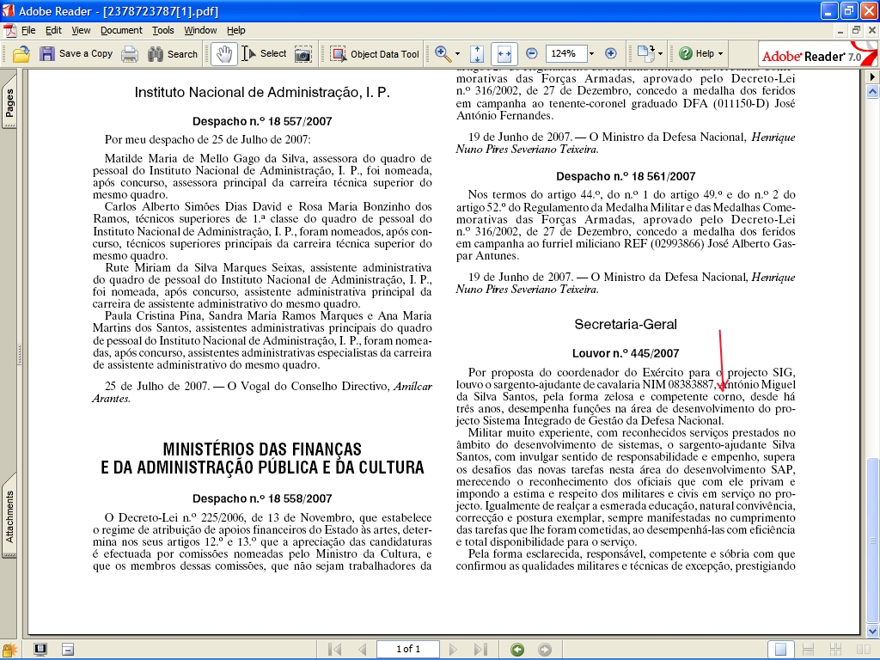The width and height of the screenshot is (880, 660).
Task: Go to the first page
Action: pyautogui.click(x=335, y=650)
